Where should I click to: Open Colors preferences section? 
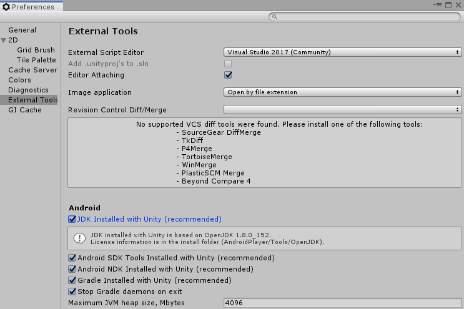pyautogui.click(x=19, y=80)
